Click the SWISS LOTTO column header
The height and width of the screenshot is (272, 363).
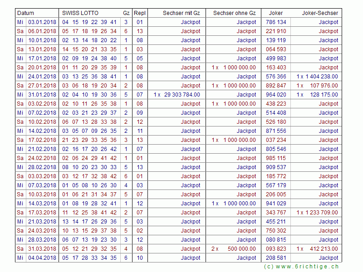tap(80, 13)
